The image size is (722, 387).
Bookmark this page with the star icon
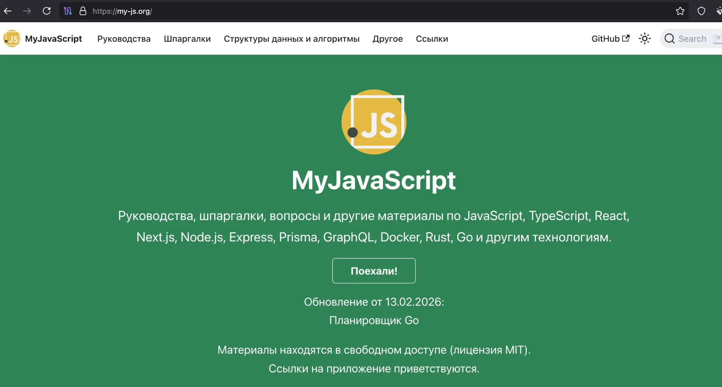(680, 11)
